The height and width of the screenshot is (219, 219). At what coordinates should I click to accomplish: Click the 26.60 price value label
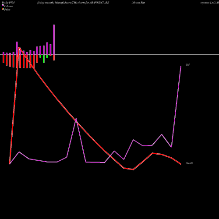(189, 163)
